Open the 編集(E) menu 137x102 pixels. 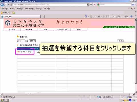click(x=12, y=8)
